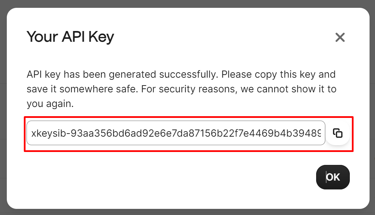Confirm the dialog with the OK button
375x215 pixels.
[333, 177]
